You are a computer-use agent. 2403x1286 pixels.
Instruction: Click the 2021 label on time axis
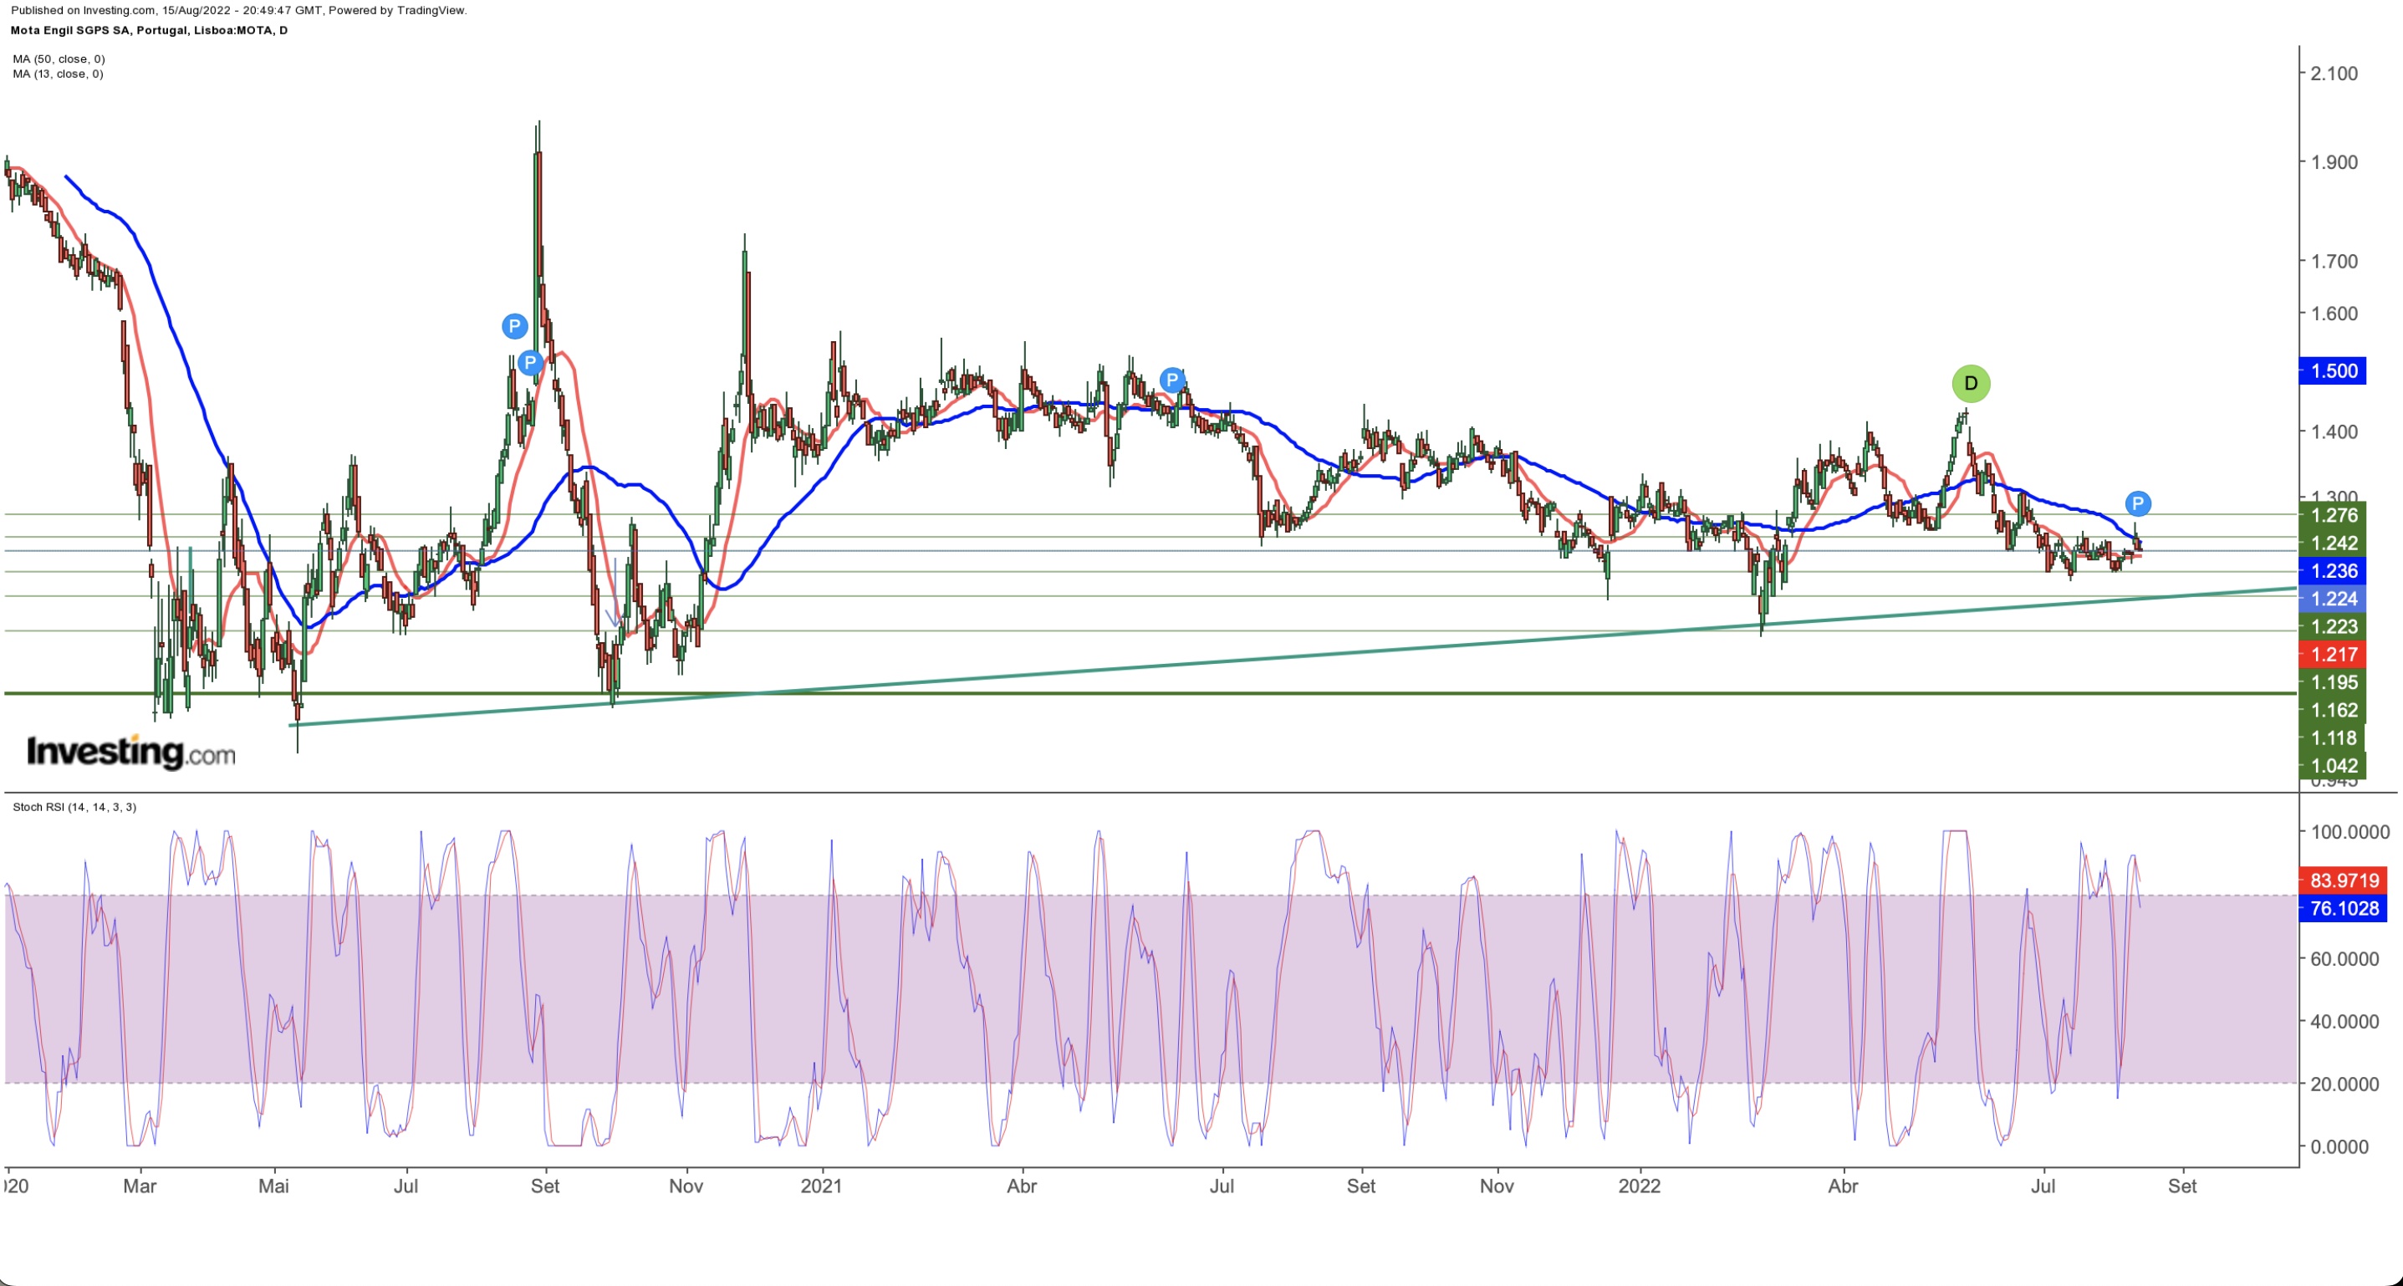click(821, 1186)
